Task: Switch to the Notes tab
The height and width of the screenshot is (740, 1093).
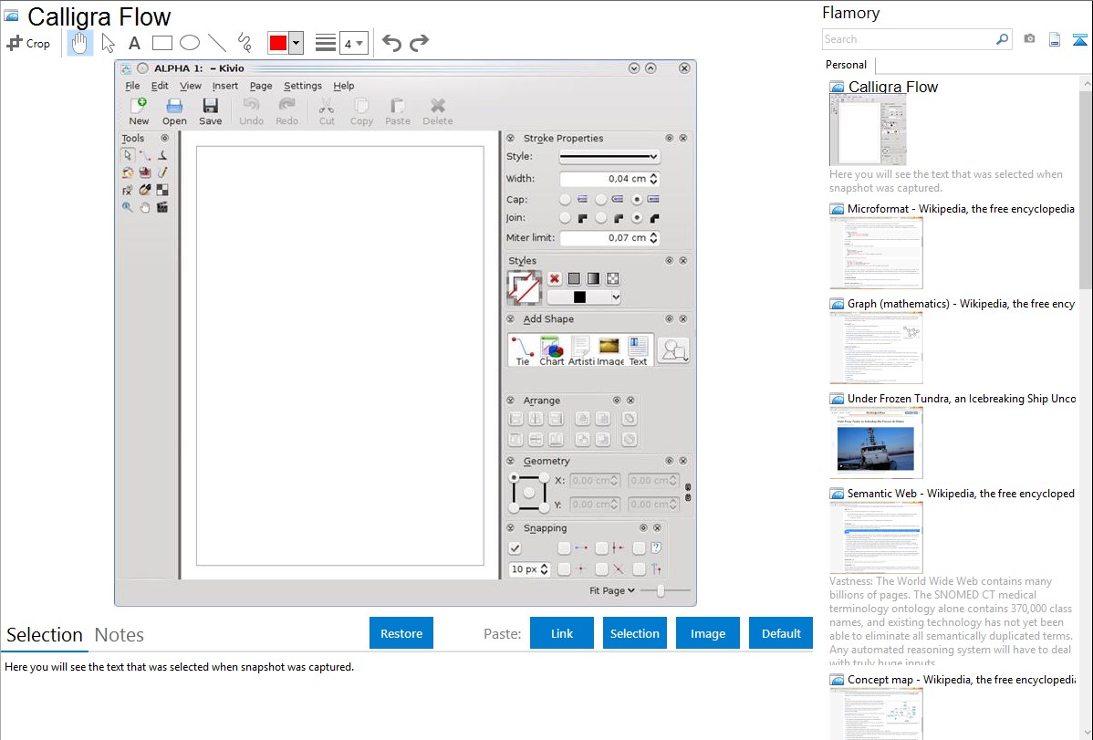Action: (x=120, y=635)
